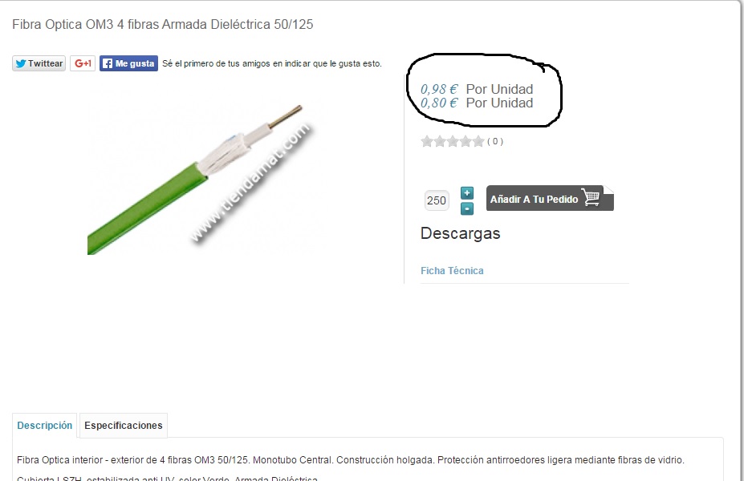The width and height of the screenshot is (744, 481).
Task: Rate the product one star
Action: click(x=427, y=141)
